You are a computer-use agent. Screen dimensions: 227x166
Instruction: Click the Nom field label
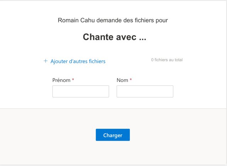[122, 80]
